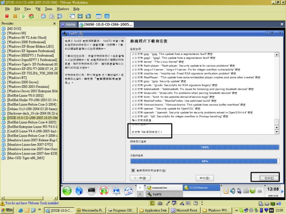Click the YaST2 title bar icon
This screenshot has height=214, width=286.
point(65,34)
